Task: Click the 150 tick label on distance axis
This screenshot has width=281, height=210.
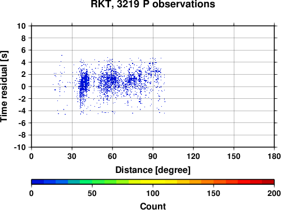Action: tap(234, 156)
